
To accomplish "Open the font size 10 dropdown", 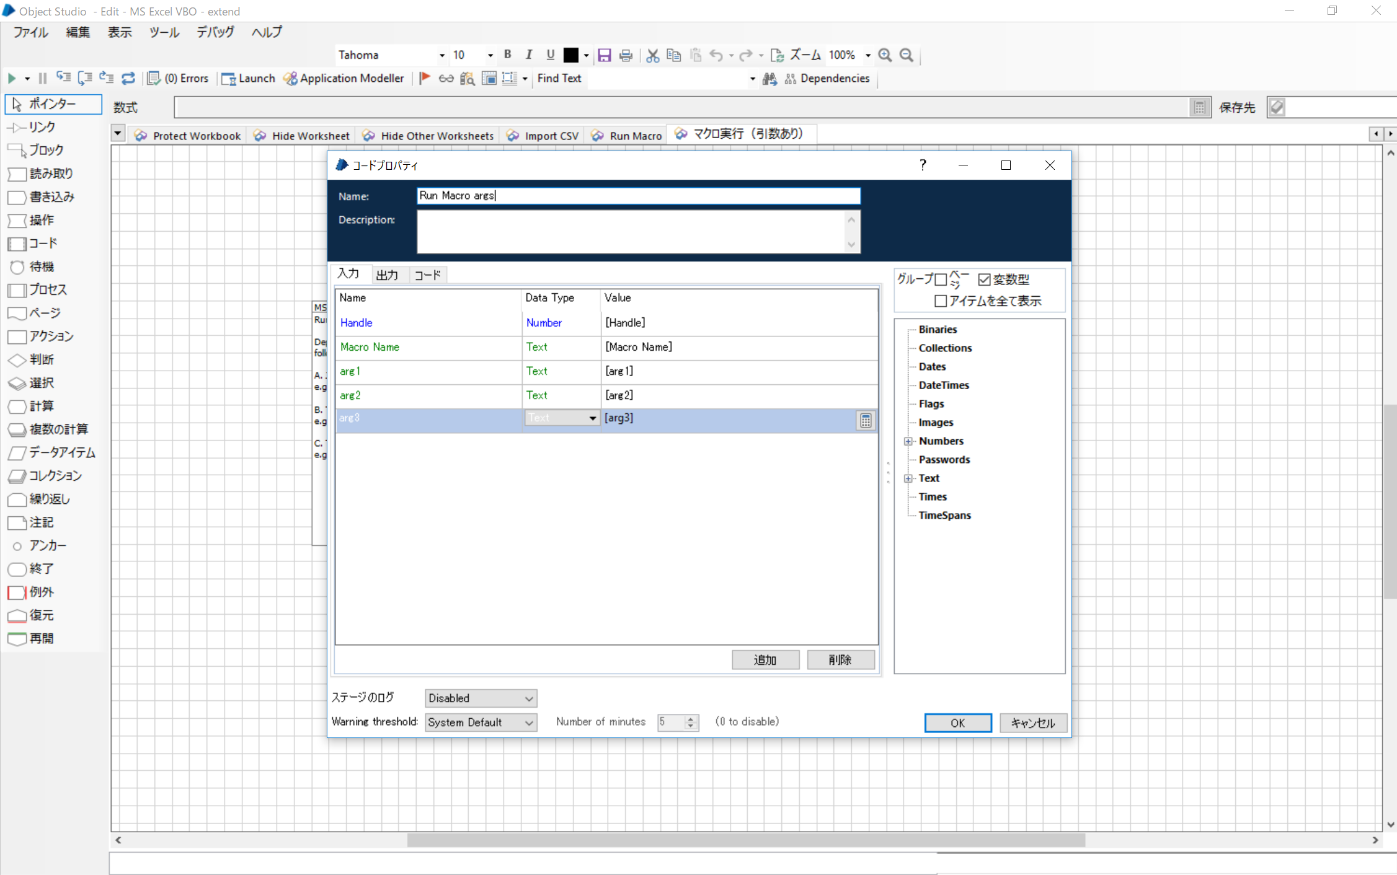I will [x=490, y=55].
